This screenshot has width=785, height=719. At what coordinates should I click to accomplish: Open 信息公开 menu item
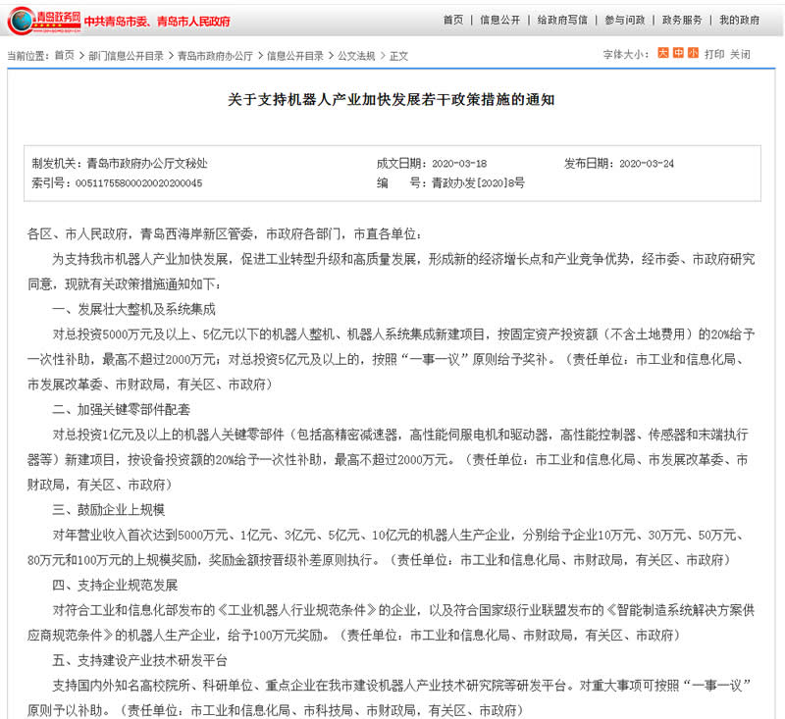(499, 20)
